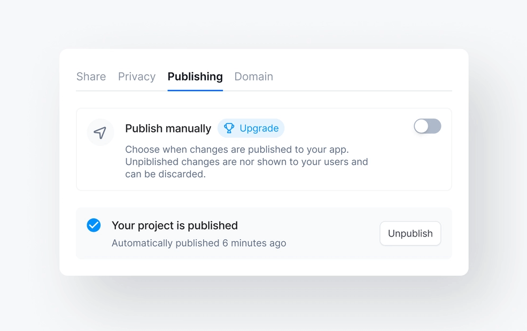Switch to the Share tab
Screen dimensions: 527x331
[91, 76]
